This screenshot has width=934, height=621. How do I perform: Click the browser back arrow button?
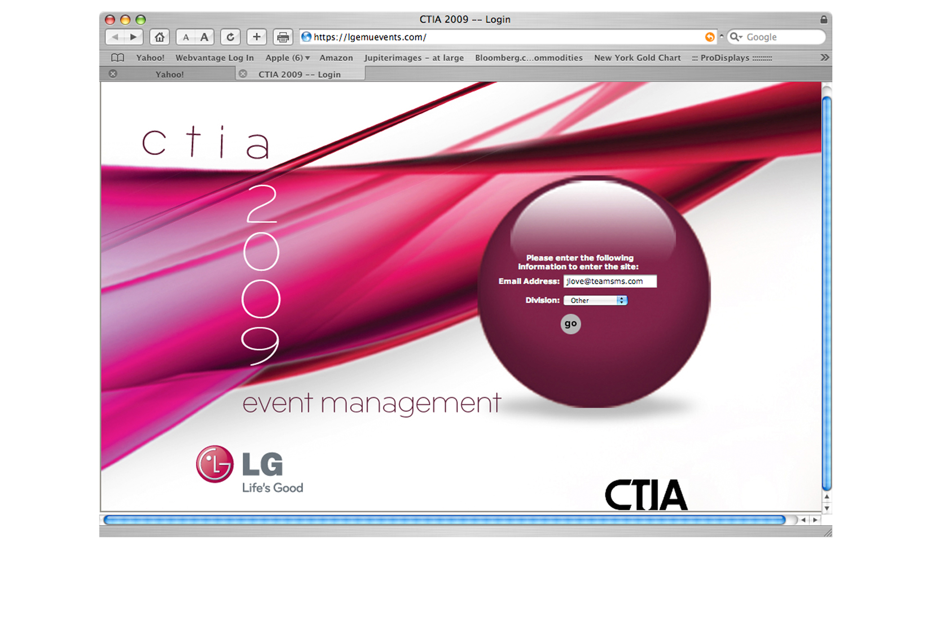[115, 37]
